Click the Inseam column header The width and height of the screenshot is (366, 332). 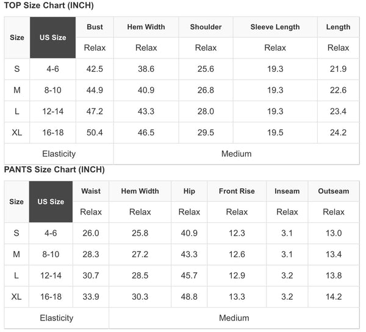tap(287, 191)
